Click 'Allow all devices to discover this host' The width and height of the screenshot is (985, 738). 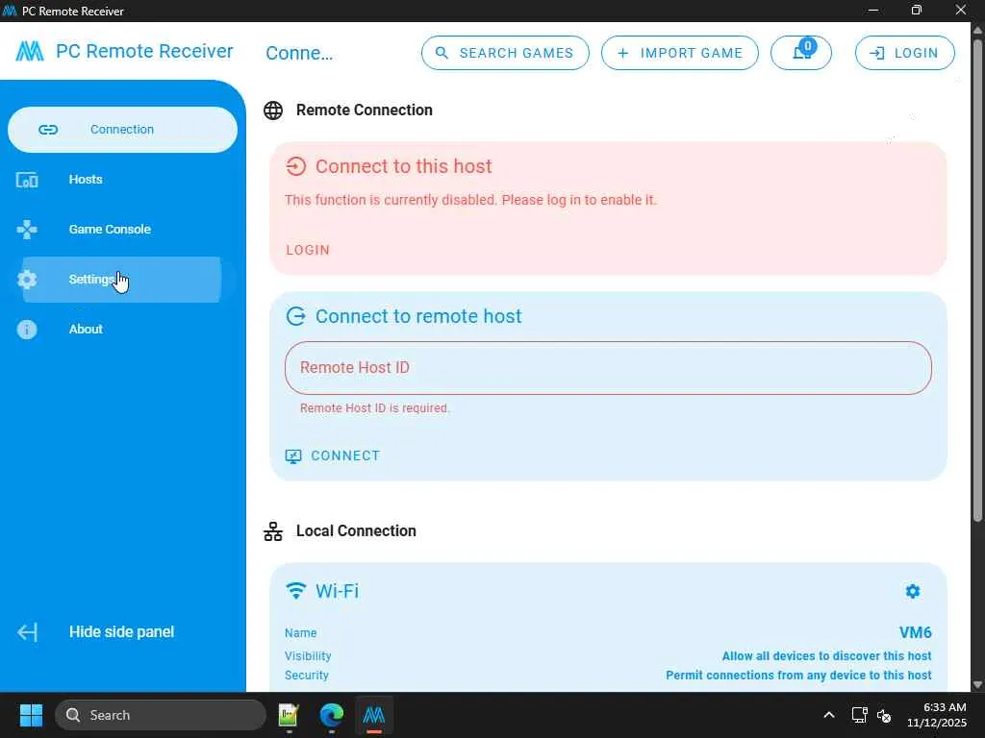(x=826, y=655)
